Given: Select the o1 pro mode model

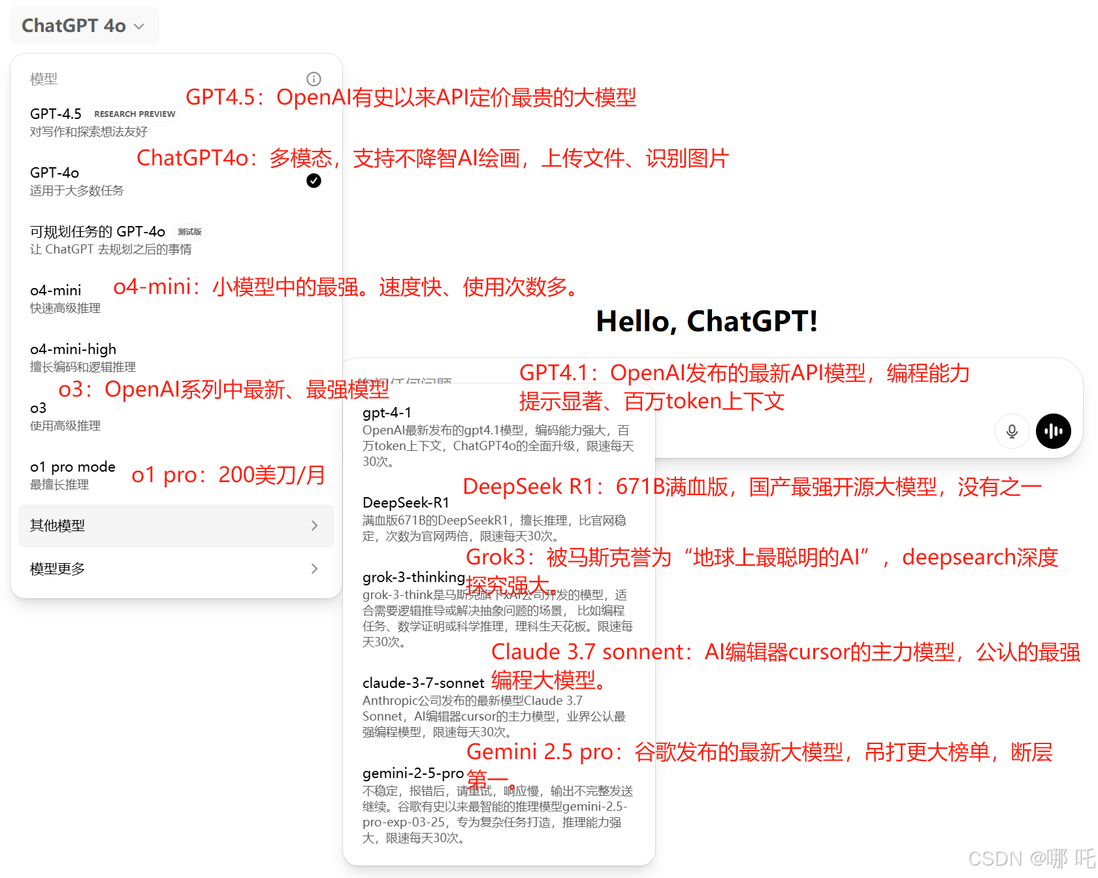Looking at the screenshot, I should (176, 475).
